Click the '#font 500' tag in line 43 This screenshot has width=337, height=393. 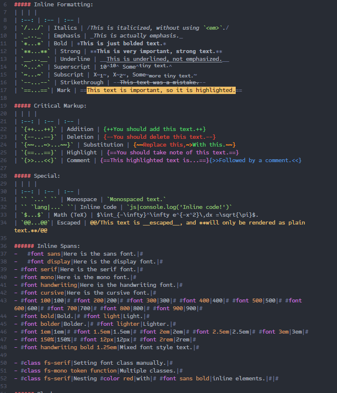[247, 300]
